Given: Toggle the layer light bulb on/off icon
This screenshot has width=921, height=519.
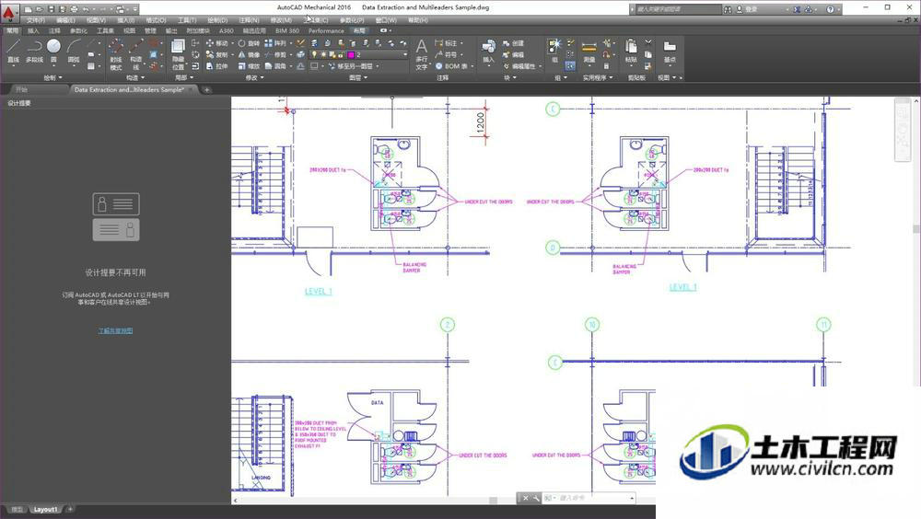Looking at the screenshot, I should tap(314, 54).
